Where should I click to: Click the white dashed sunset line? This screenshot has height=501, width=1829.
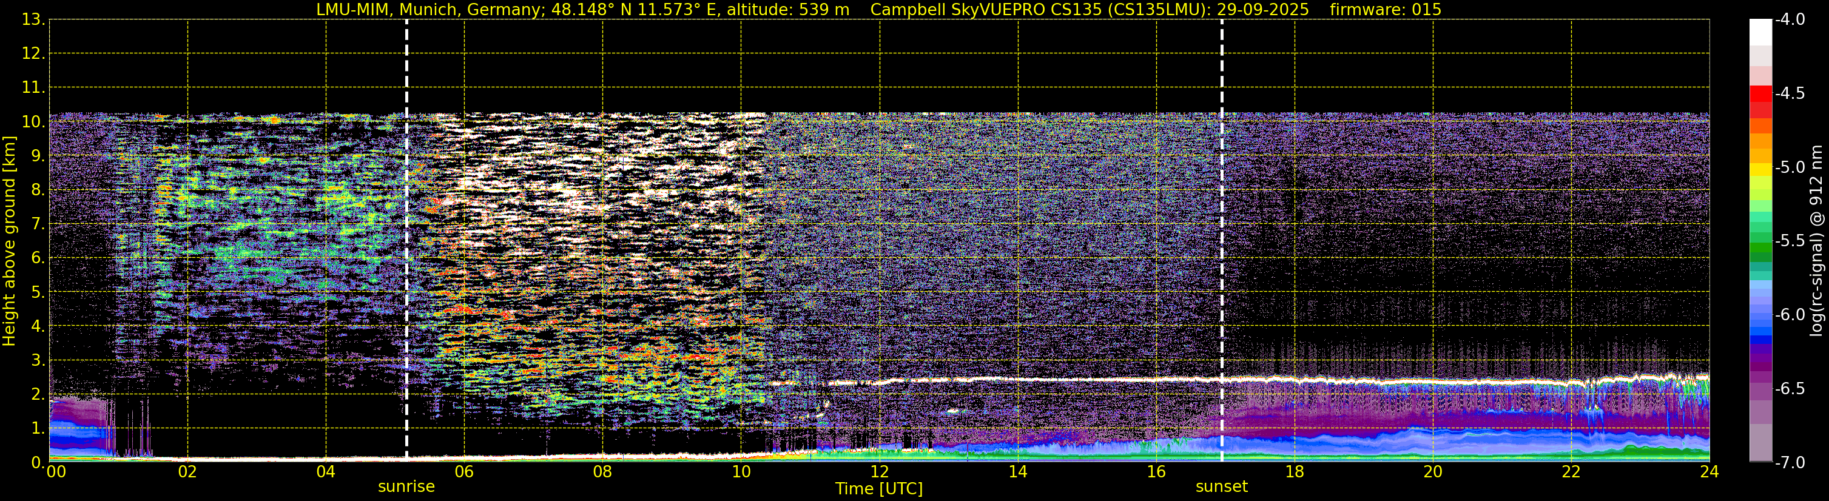(1222, 240)
